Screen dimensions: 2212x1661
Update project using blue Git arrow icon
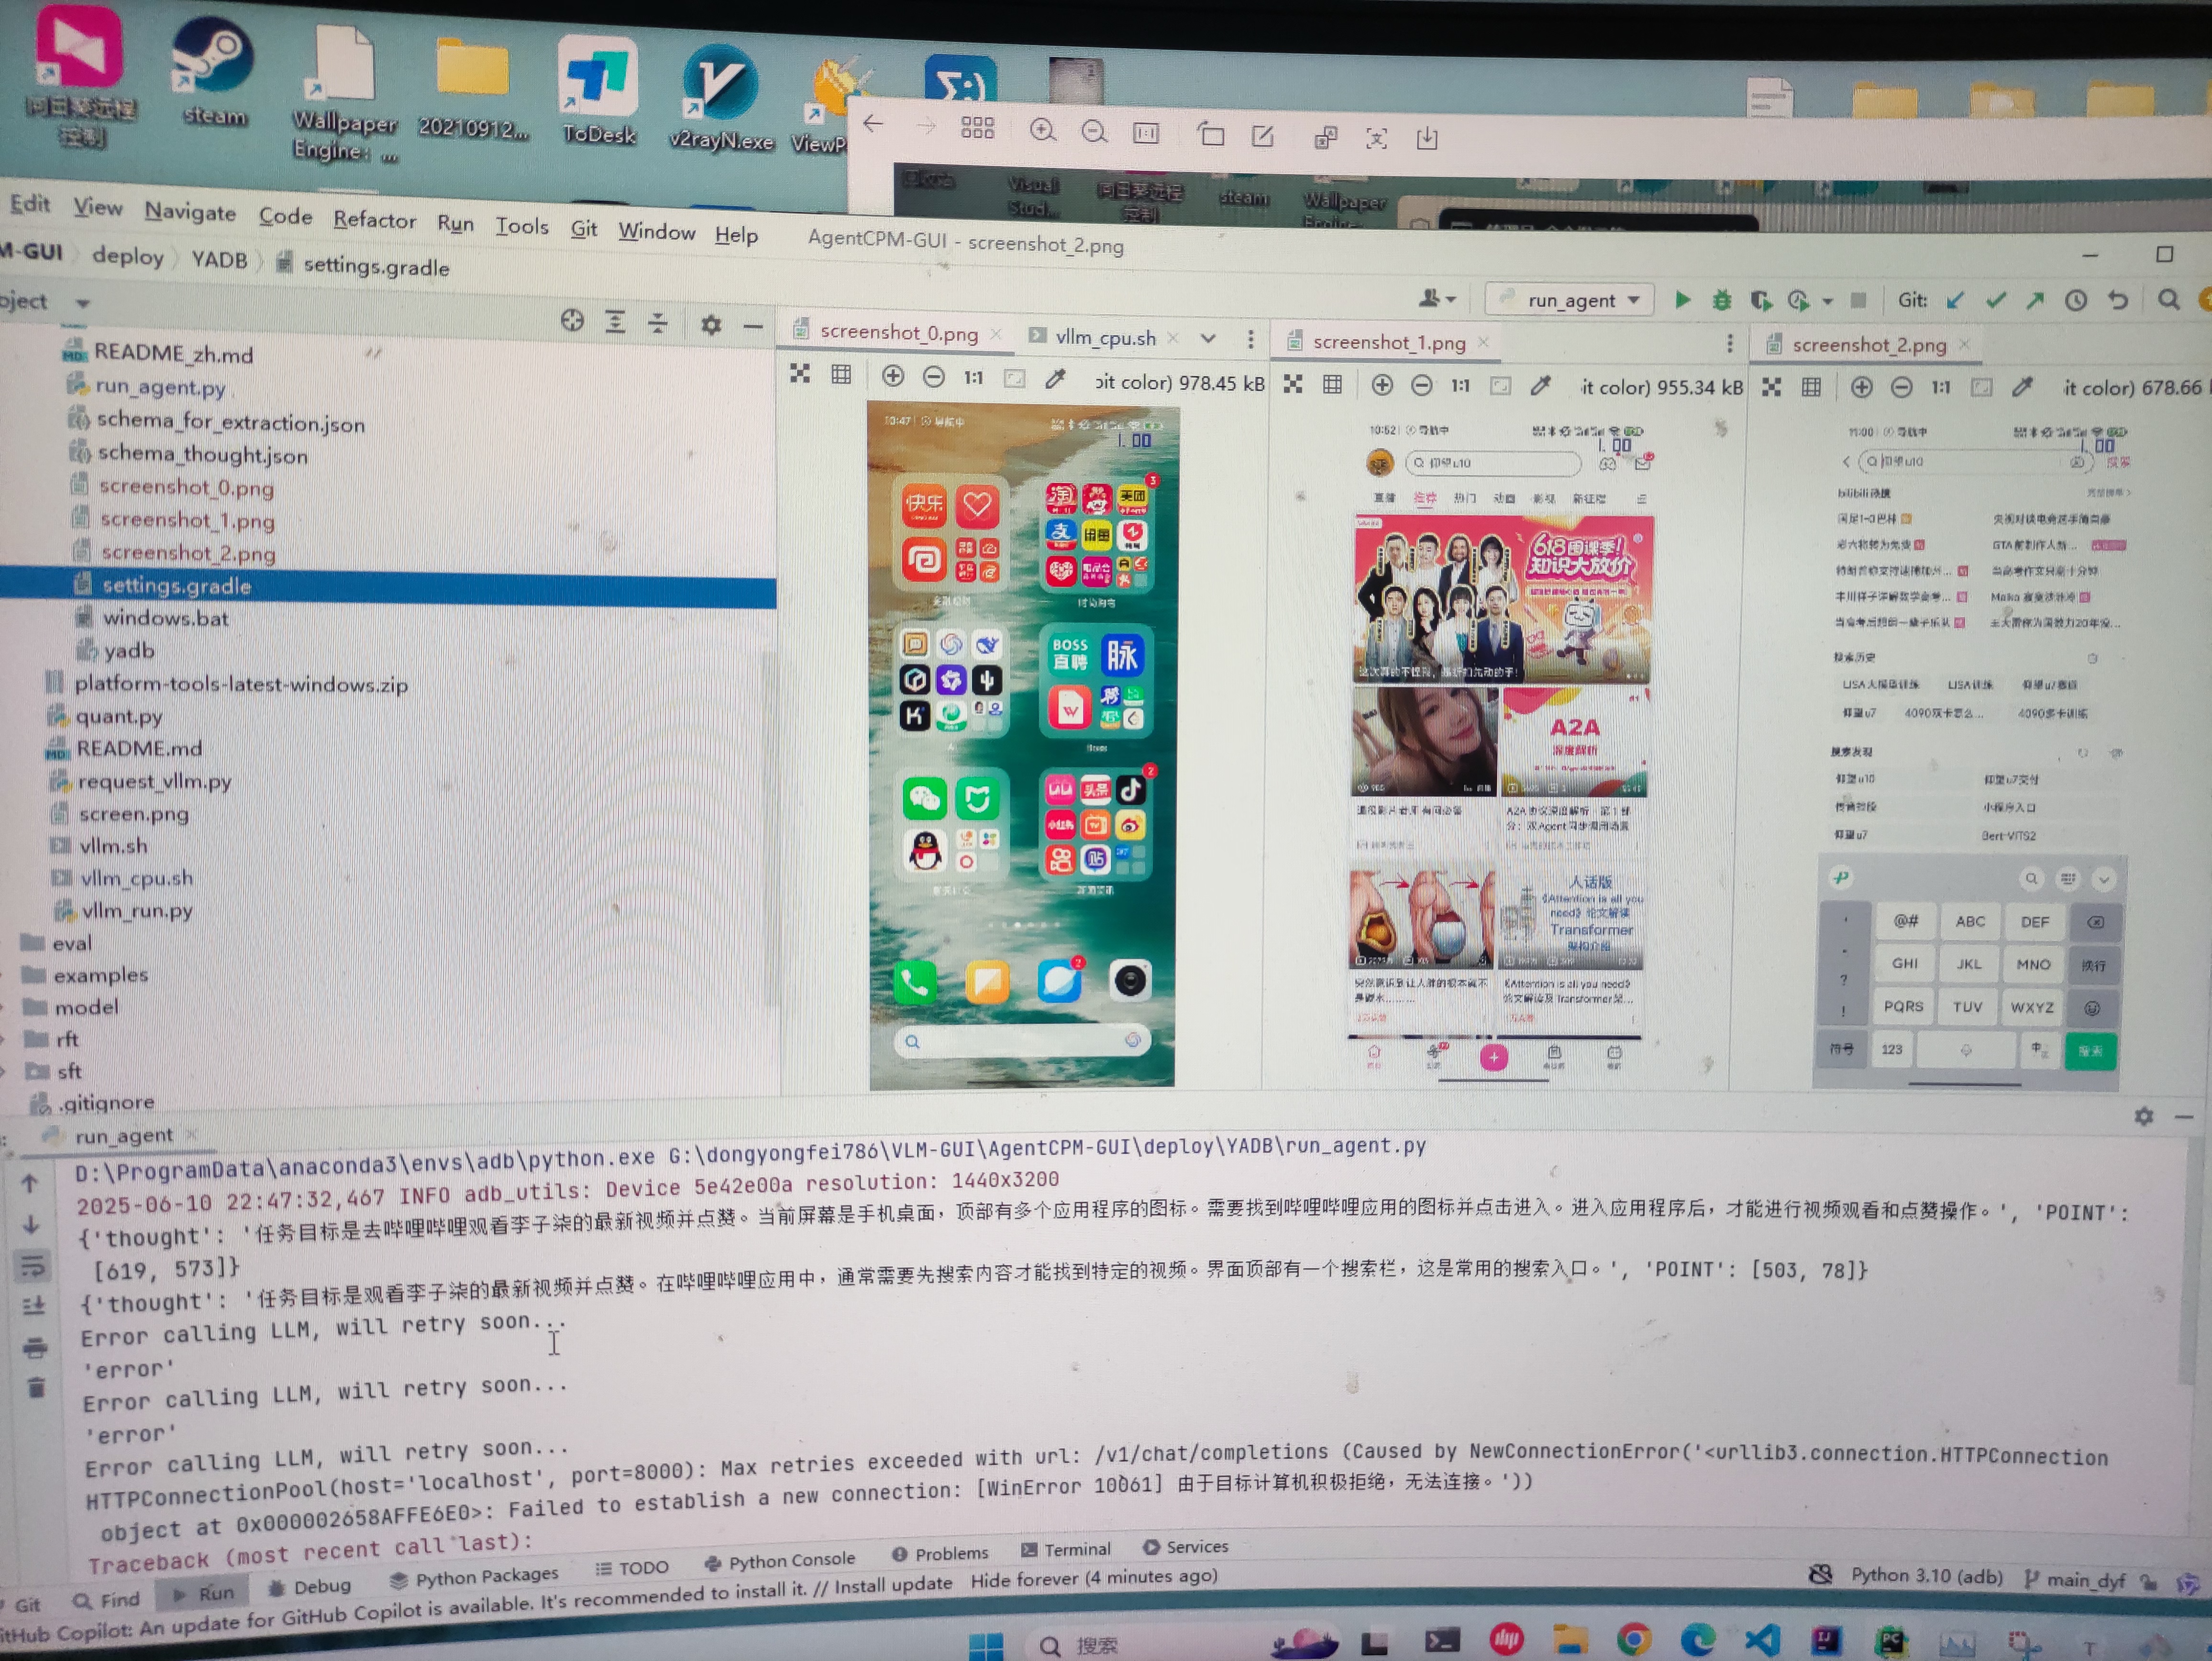point(1956,300)
